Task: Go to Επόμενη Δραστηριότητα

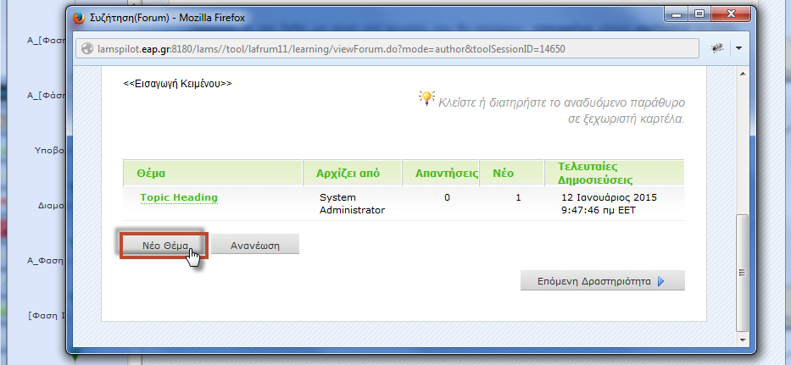Action: pyautogui.click(x=602, y=281)
